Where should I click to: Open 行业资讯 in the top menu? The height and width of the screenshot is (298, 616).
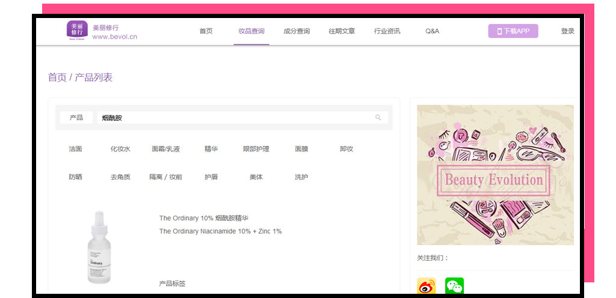tap(387, 31)
